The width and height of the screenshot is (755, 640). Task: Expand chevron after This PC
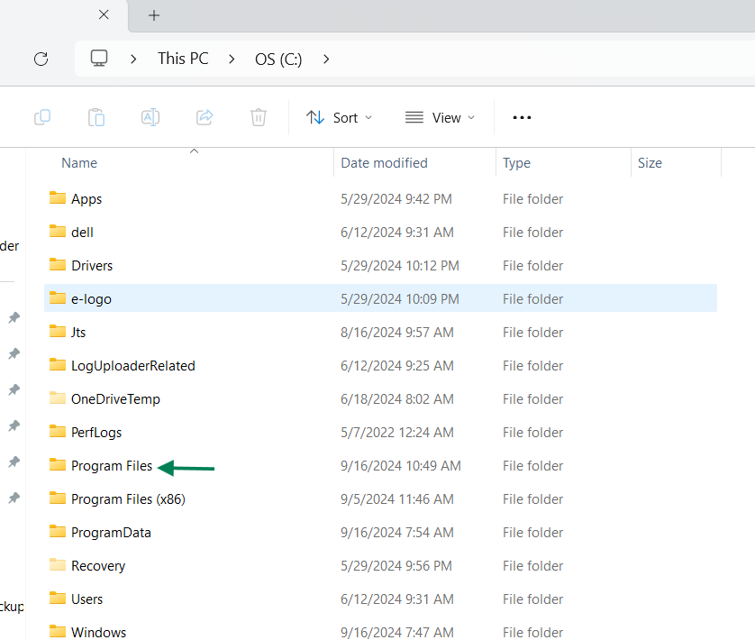[232, 59]
